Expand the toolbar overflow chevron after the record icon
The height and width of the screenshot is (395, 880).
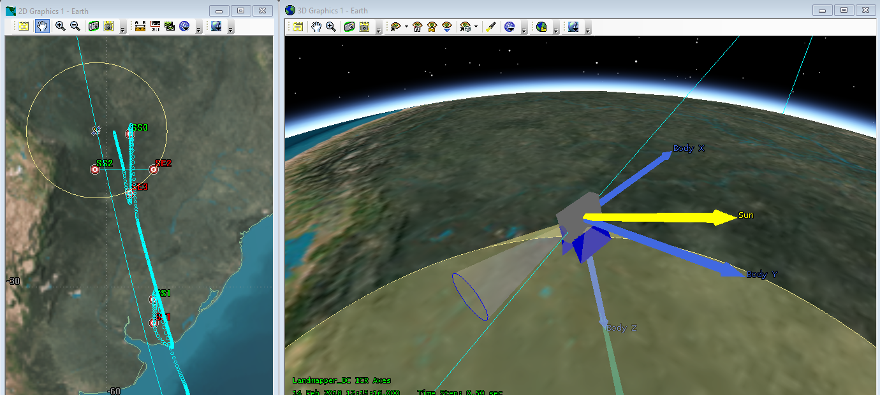(x=123, y=27)
